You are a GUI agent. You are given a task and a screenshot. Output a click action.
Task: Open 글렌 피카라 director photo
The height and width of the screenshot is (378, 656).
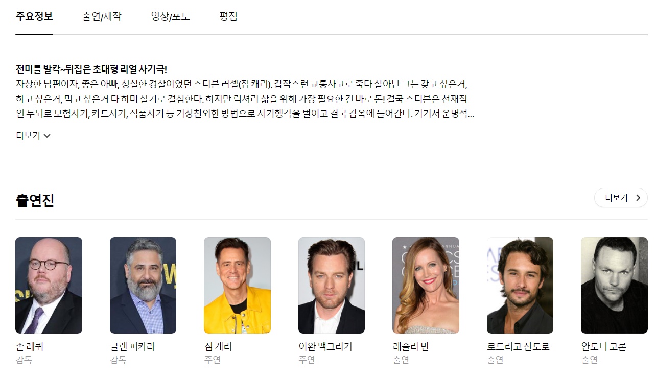[143, 285]
